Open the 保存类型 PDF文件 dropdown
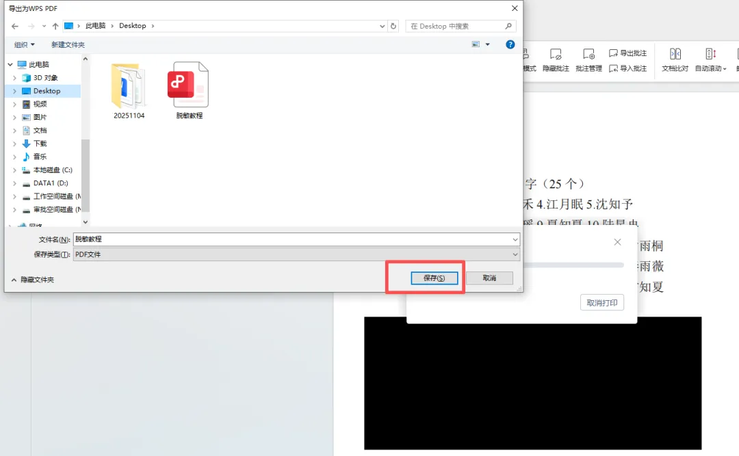Image resolution: width=739 pixels, height=456 pixels. pyautogui.click(x=296, y=254)
